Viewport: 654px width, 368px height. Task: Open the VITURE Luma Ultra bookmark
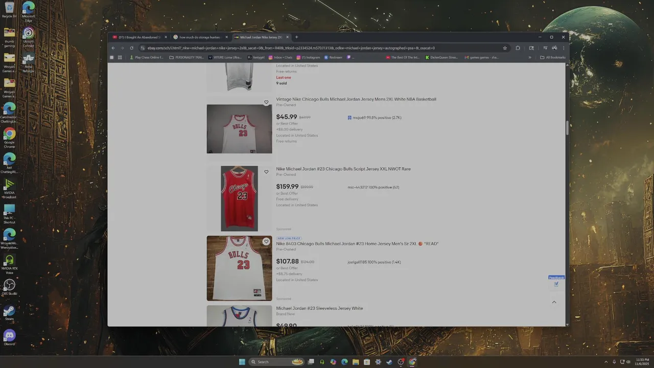225,57
